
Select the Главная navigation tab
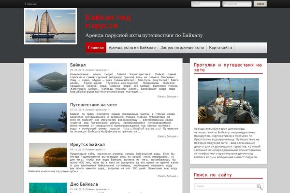(x=96, y=48)
